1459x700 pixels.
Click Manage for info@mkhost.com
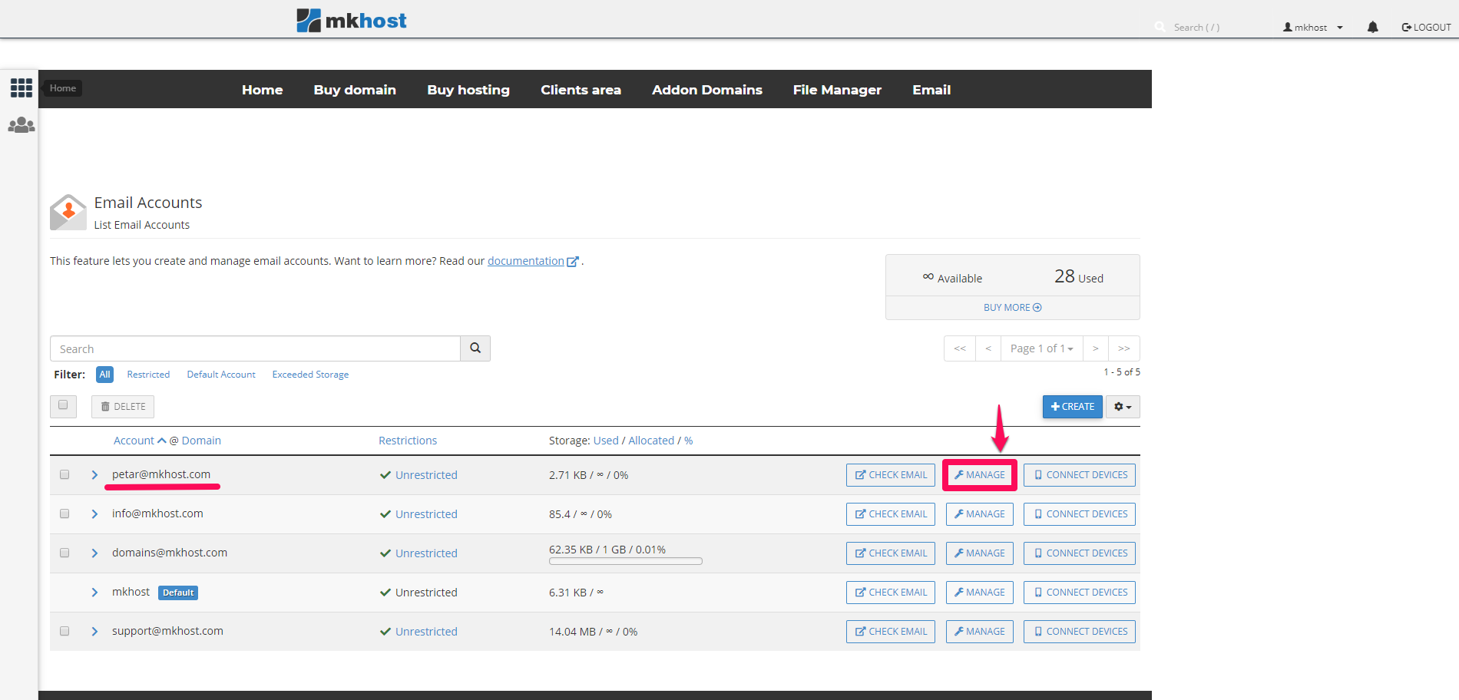pyautogui.click(x=980, y=514)
